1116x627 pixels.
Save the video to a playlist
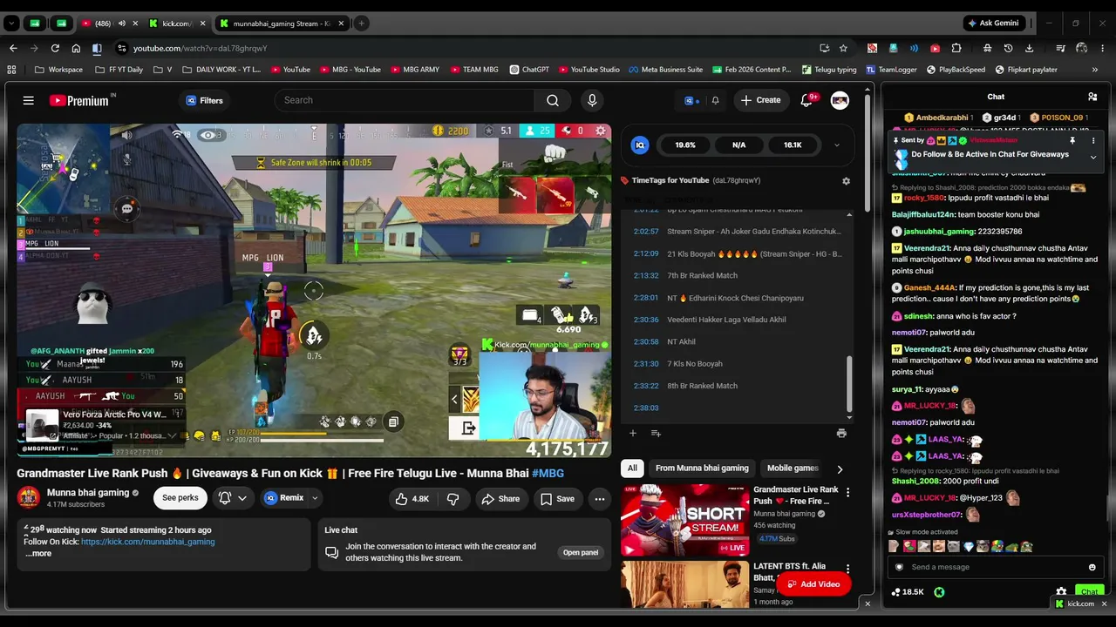(557, 499)
